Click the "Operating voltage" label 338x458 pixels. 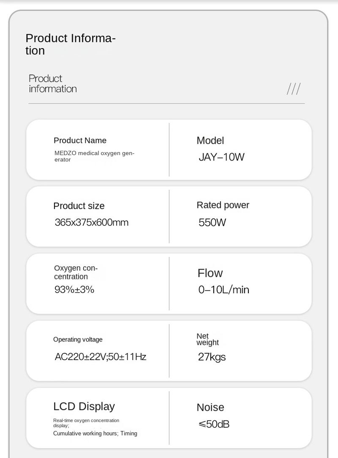[78, 340]
